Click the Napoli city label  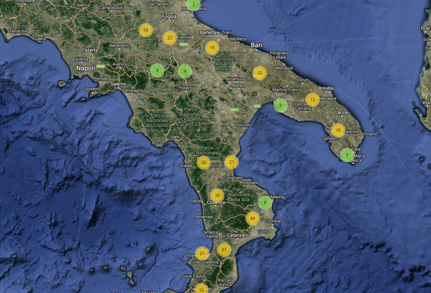tap(85, 68)
